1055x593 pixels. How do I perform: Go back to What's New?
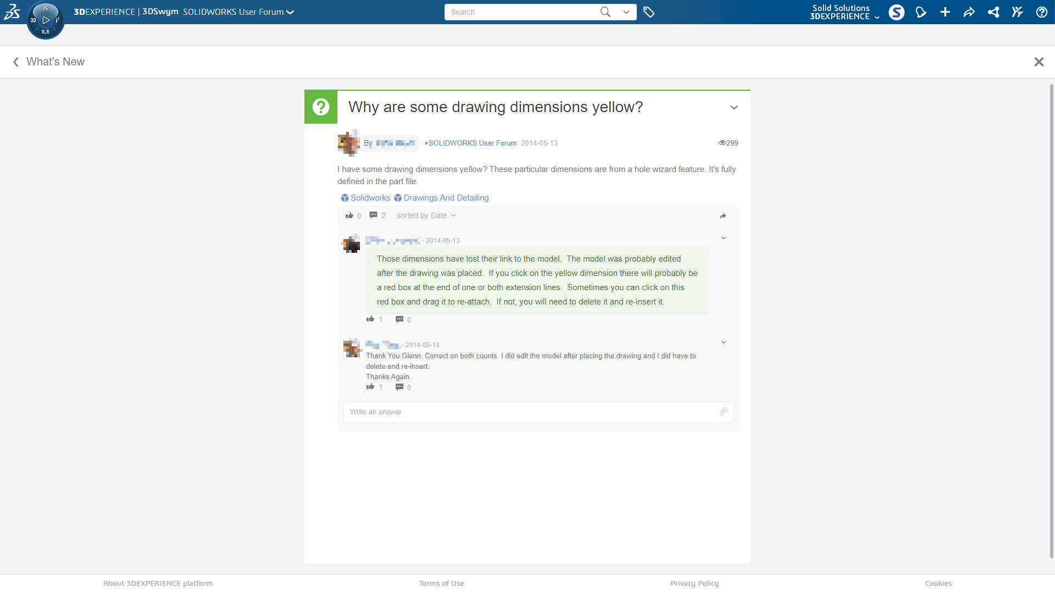point(49,62)
